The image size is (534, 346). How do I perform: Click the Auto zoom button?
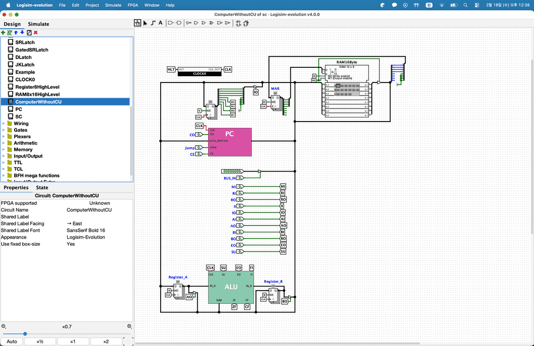click(x=12, y=341)
